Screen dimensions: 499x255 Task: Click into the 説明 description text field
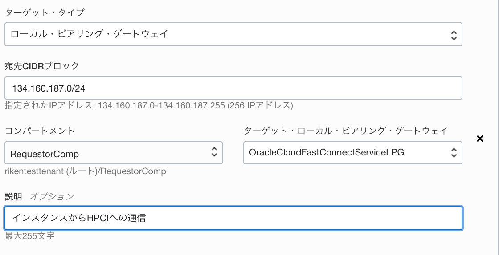[233, 218]
